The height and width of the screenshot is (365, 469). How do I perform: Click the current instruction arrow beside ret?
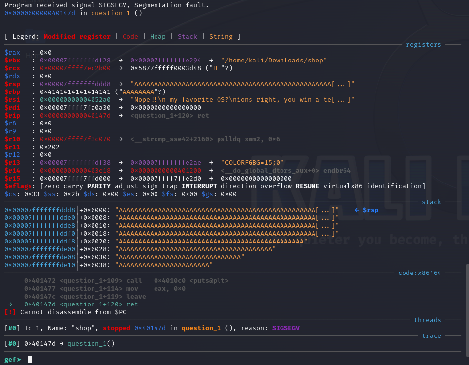[x=9, y=304]
